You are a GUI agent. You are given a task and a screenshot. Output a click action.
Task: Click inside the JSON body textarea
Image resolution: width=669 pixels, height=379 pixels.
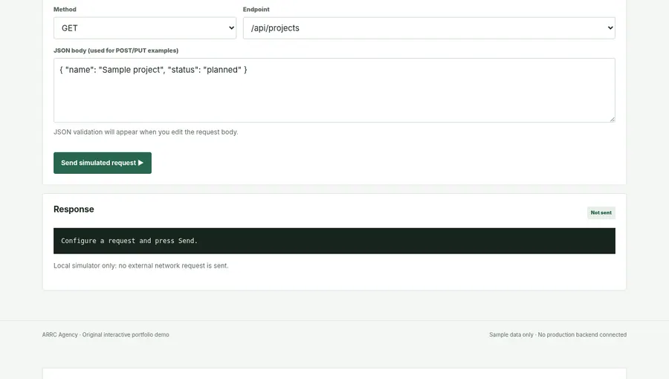(x=334, y=91)
